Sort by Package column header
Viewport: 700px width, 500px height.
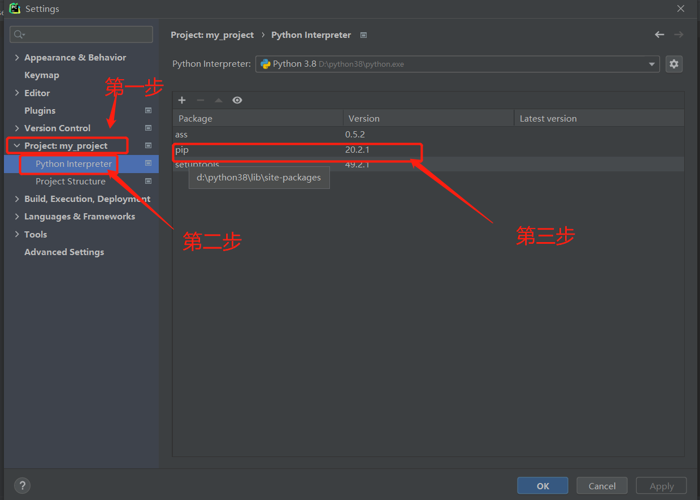pos(258,118)
